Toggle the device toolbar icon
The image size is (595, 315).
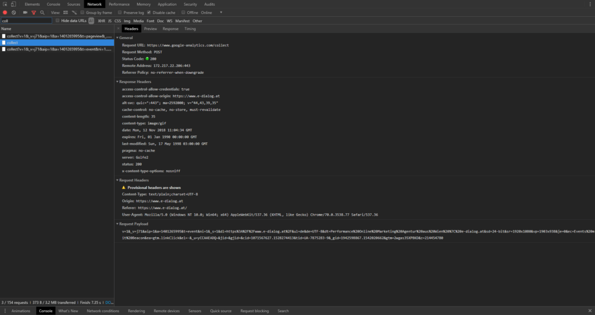pyautogui.click(x=13, y=4)
